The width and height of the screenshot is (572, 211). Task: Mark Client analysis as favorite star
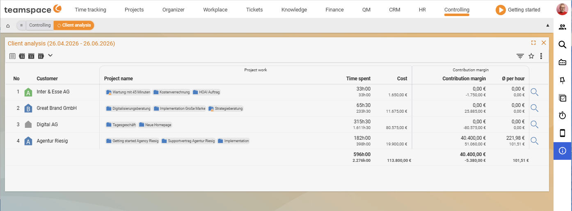[531, 56]
